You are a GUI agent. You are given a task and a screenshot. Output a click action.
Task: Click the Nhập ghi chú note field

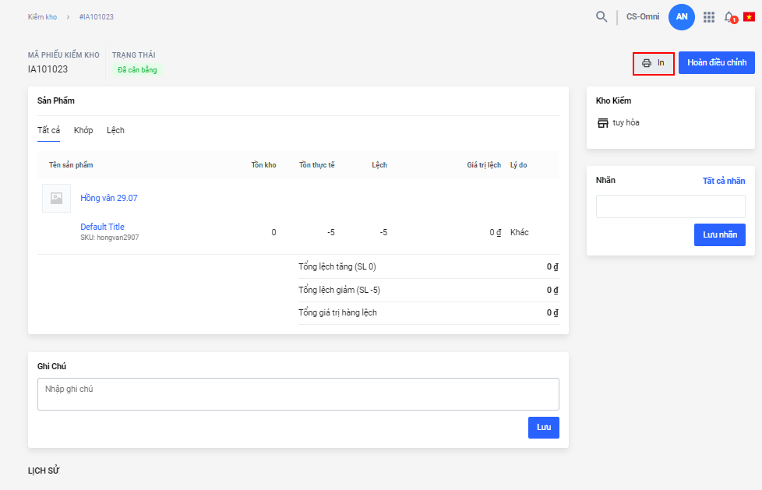point(298,393)
